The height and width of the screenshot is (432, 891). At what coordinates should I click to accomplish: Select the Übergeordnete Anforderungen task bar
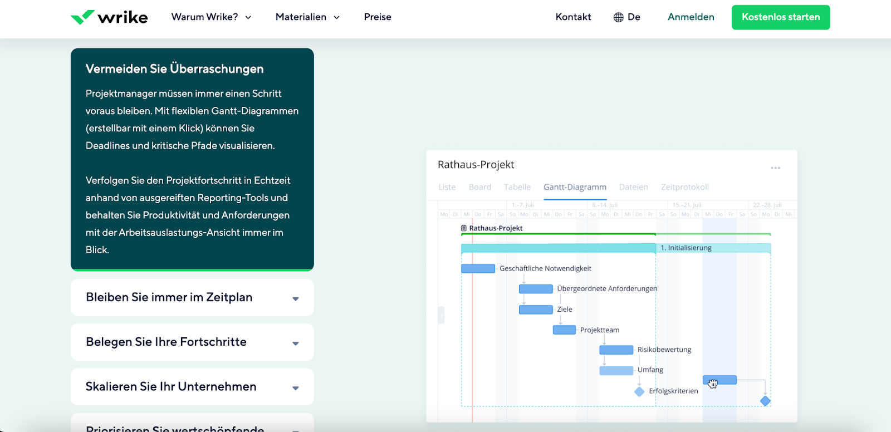[x=536, y=289]
